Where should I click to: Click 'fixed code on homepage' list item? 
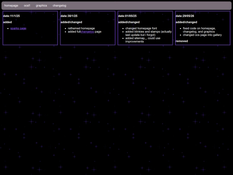pyautogui.click(x=199, y=30)
